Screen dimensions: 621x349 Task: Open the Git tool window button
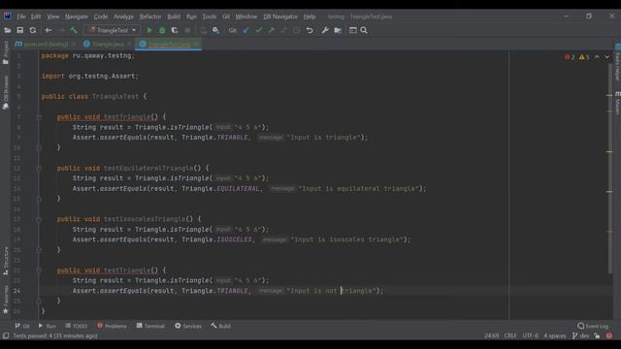(22, 326)
